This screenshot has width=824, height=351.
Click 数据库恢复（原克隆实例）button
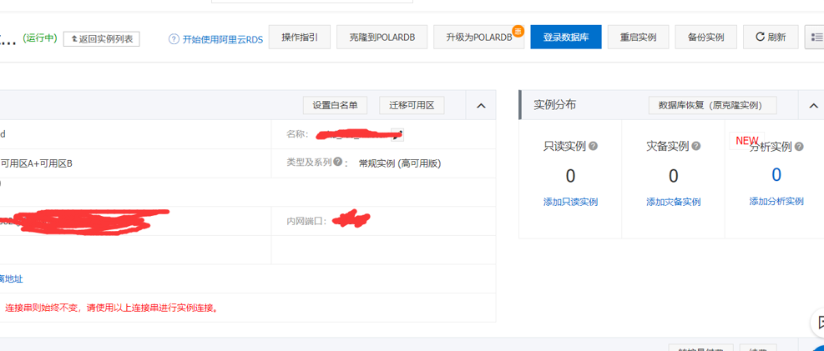pyautogui.click(x=711, y=105)
